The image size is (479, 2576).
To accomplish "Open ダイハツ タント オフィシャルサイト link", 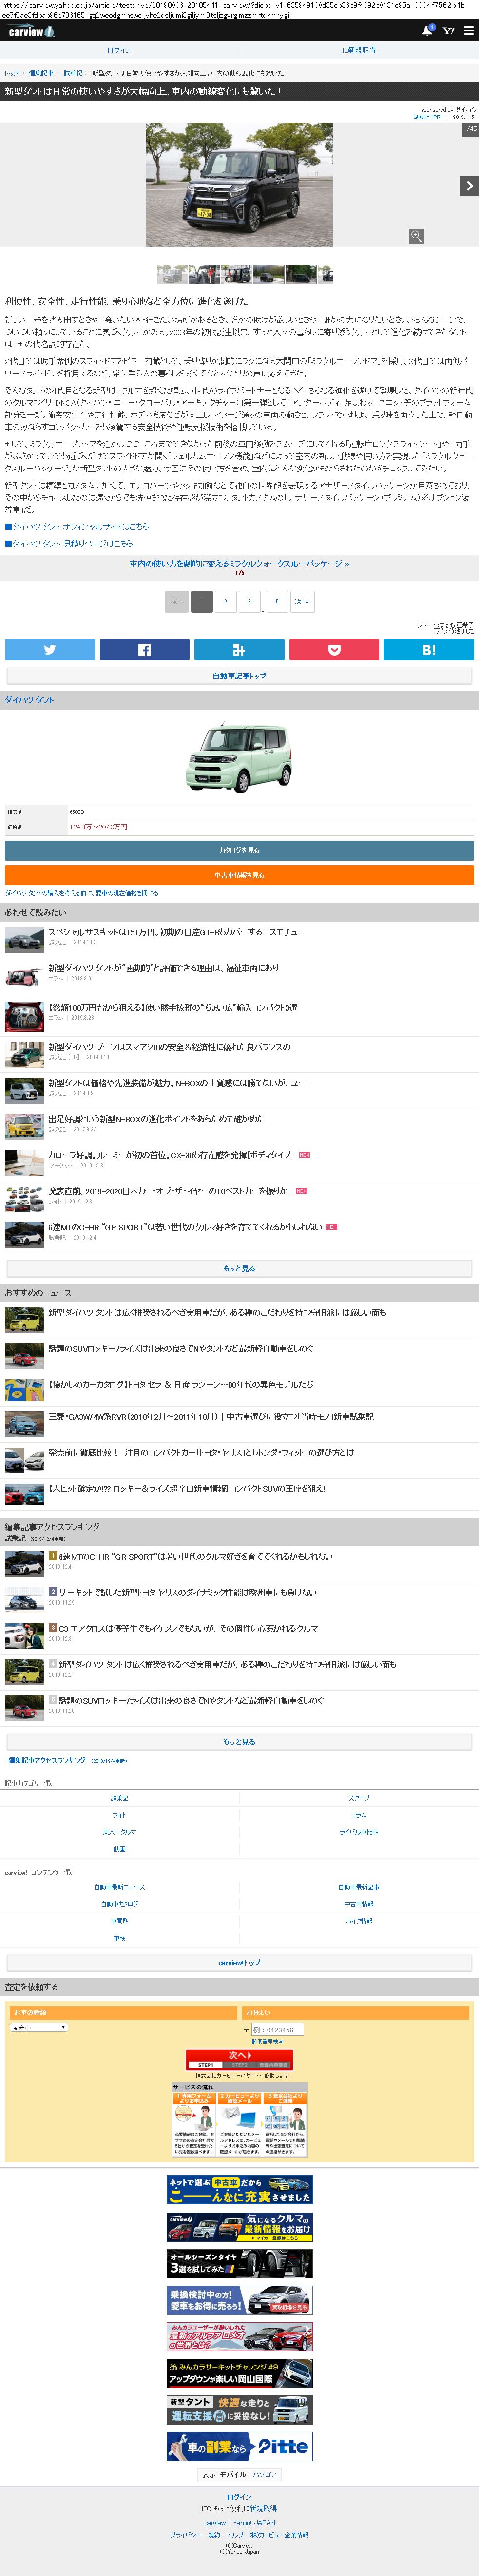I will coord(80,526).
